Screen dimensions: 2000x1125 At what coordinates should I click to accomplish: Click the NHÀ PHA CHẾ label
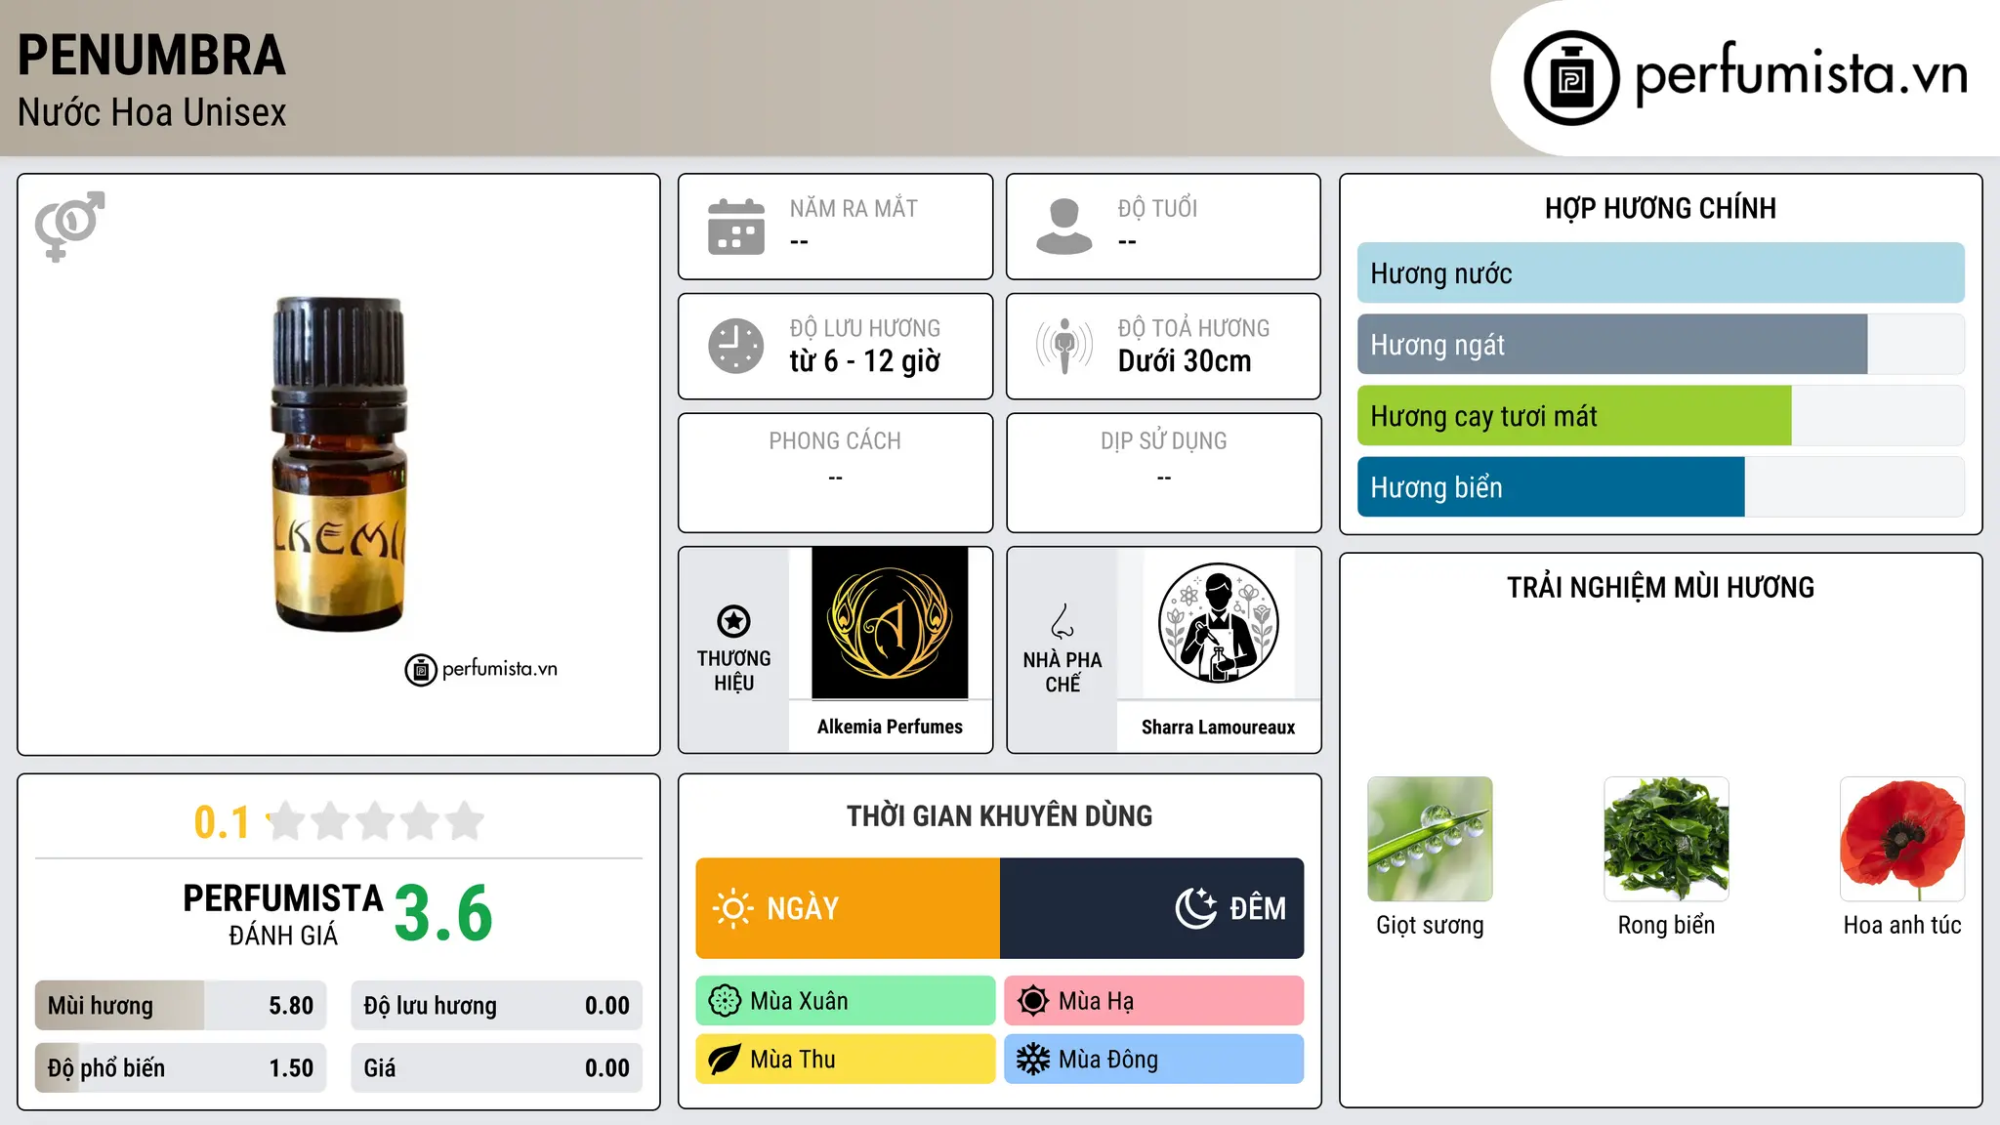tap(1062, 672)
